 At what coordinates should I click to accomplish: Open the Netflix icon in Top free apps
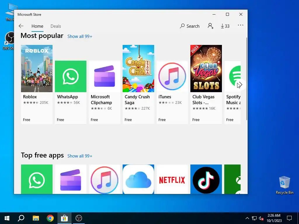point(172,179)
